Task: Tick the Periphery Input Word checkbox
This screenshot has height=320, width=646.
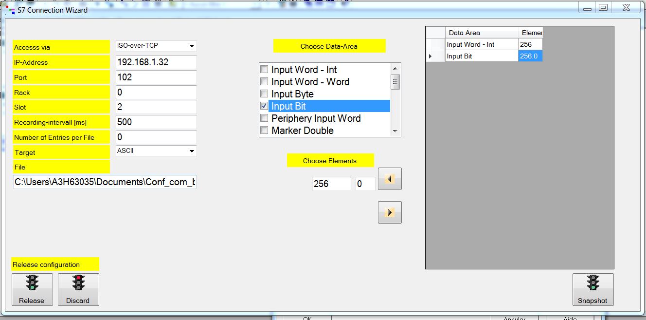Action: click(x=264, y=118)
